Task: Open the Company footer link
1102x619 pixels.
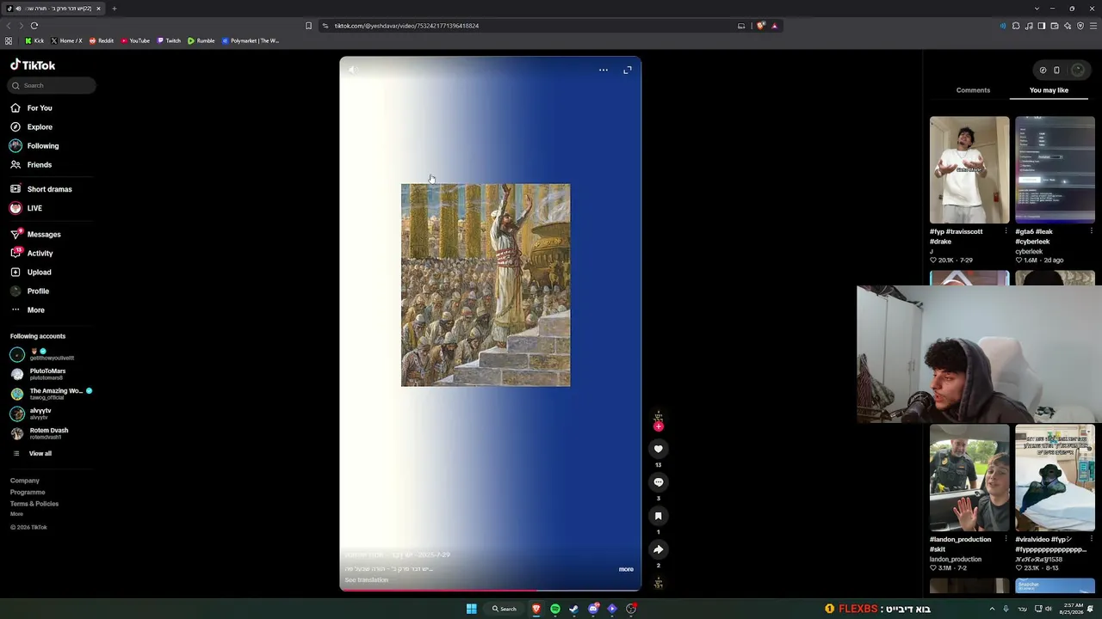Action: 25,481
